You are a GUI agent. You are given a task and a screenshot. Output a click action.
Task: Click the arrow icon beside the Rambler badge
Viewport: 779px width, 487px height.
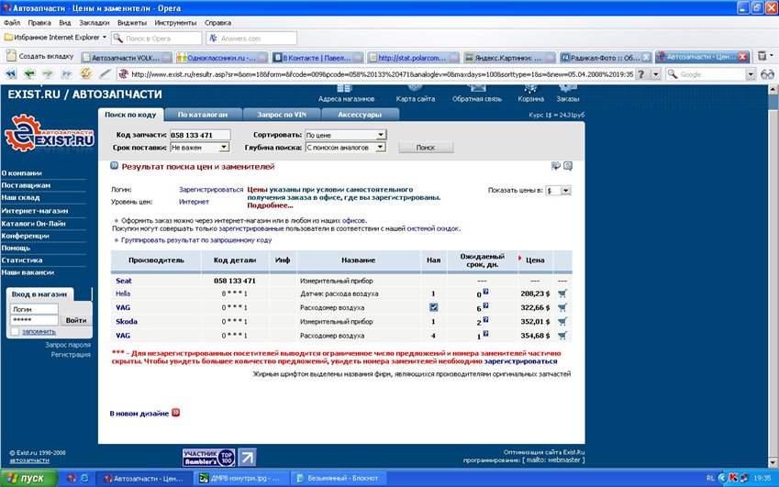point(247,458)
